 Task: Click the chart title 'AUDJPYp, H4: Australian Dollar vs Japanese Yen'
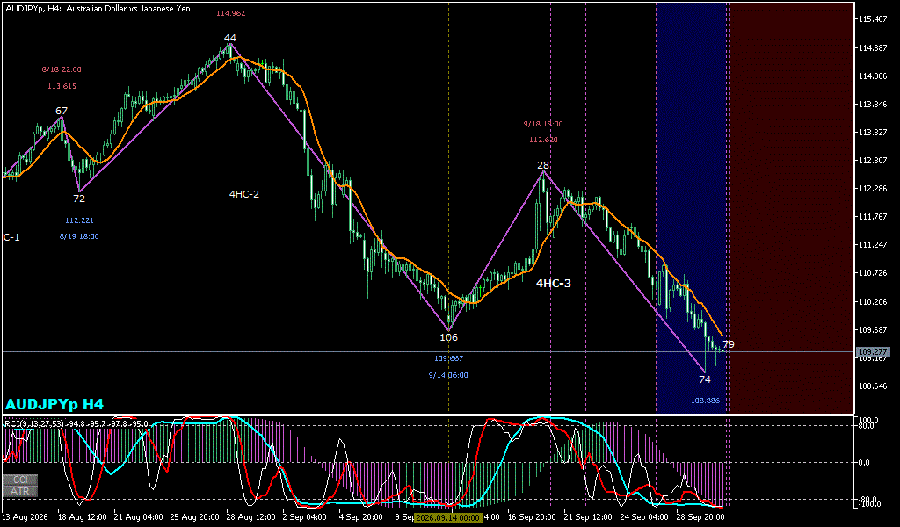tap(98, 9)
